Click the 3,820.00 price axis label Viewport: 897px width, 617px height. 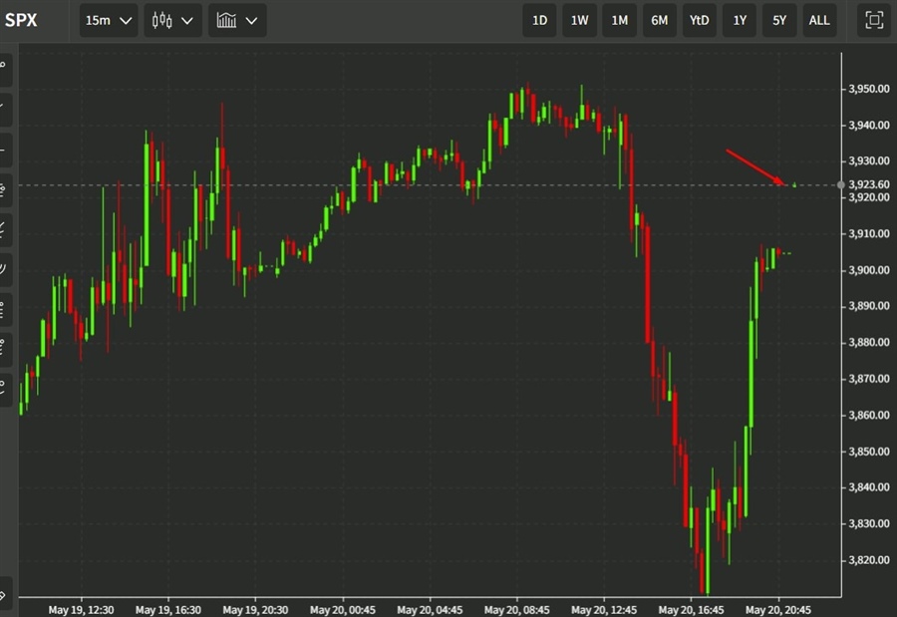click(869, 560)
